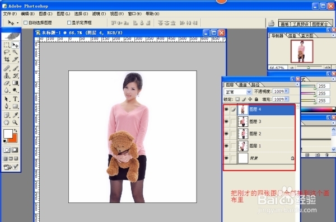
Task: Select the Notes tool
Action: tap(7, 115)
